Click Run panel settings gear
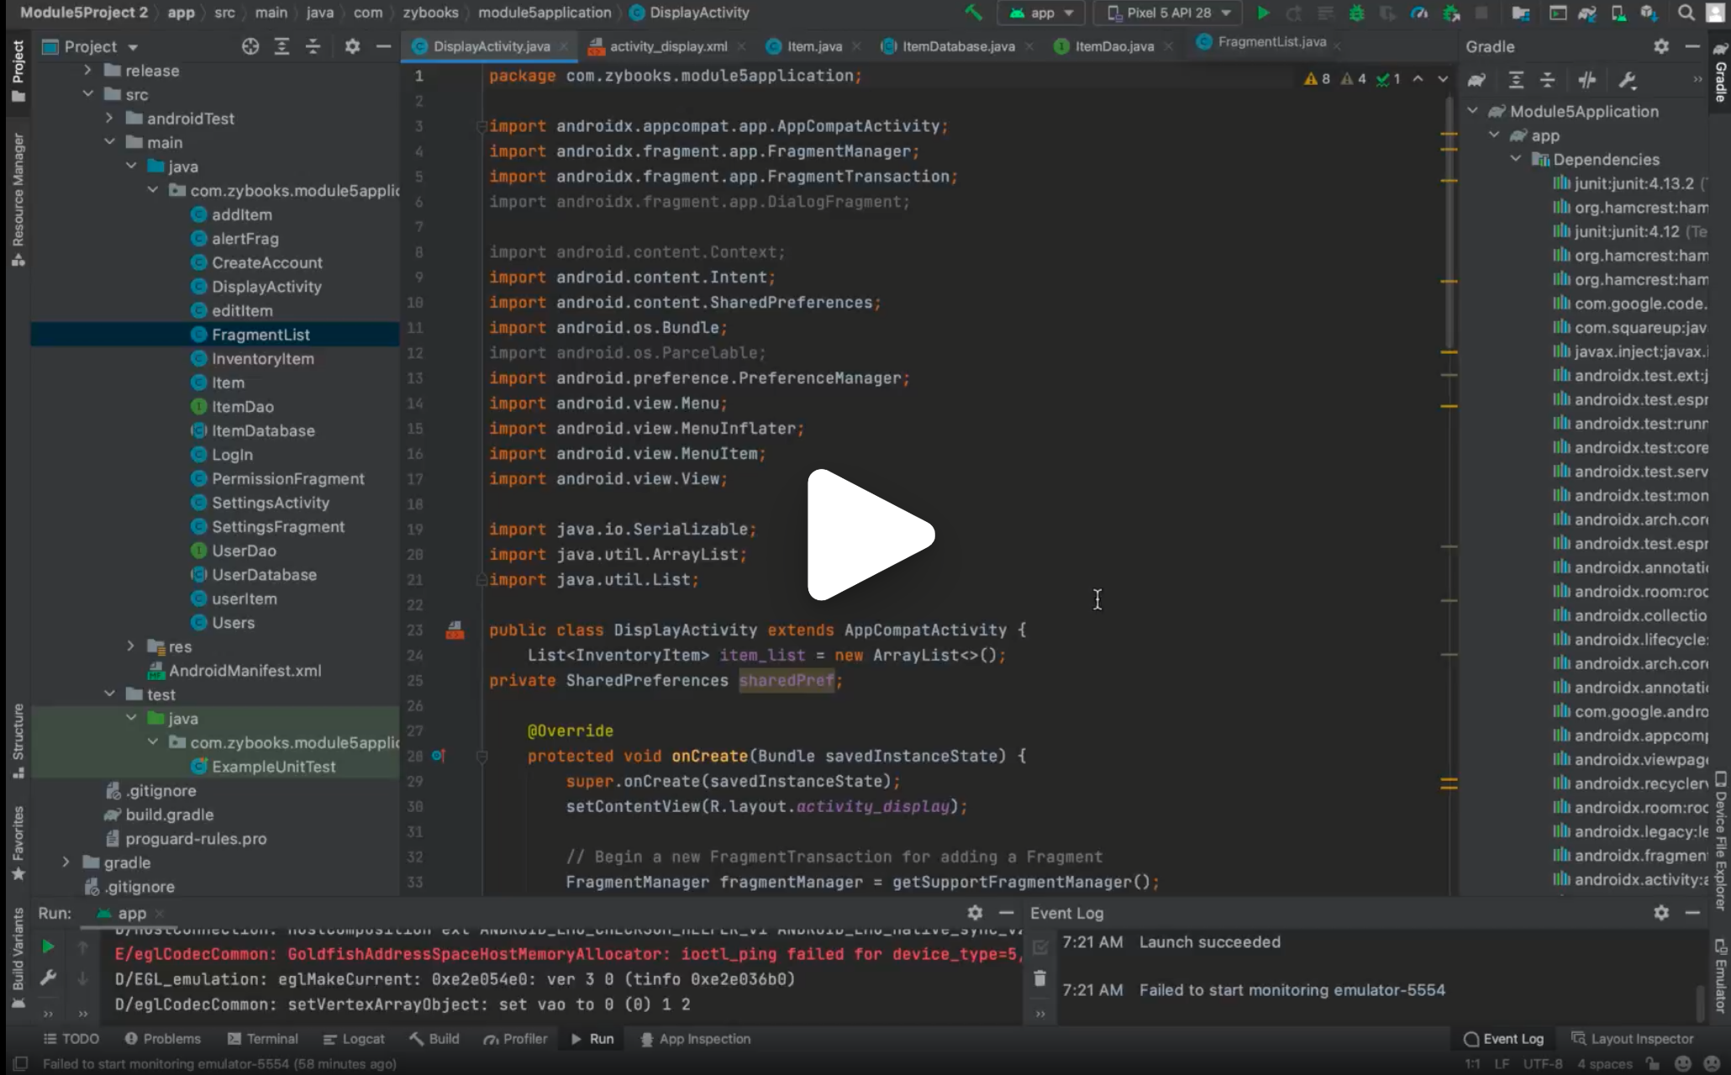 pos(975,913)
